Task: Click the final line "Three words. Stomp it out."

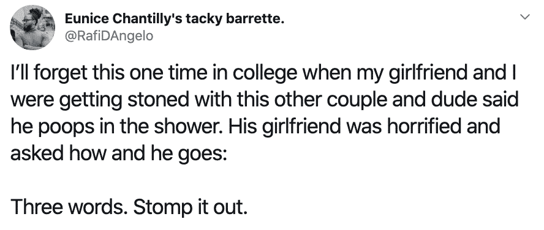Action: [129, 207]
